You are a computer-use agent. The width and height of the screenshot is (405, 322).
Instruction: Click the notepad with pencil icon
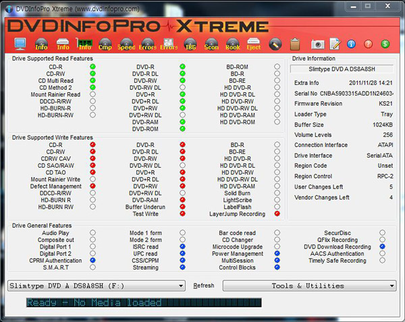(335, 44)
